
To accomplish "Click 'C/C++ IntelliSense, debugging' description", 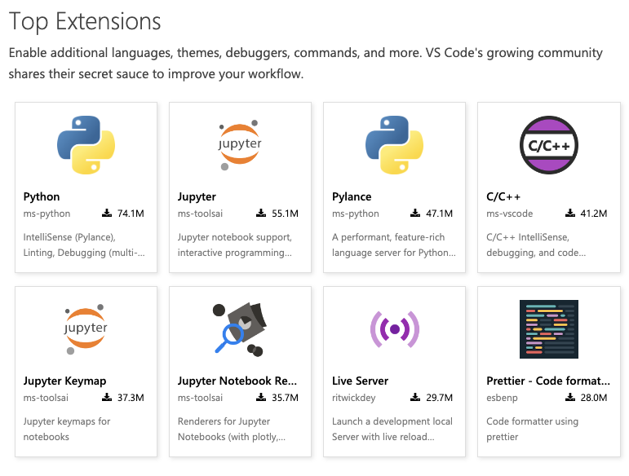I will (536, 245).
